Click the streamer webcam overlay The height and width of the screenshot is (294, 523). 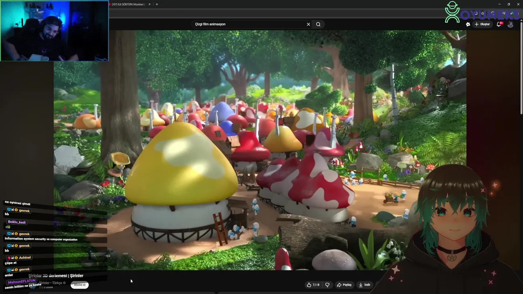pyautogui.click(x=54, y=31)
